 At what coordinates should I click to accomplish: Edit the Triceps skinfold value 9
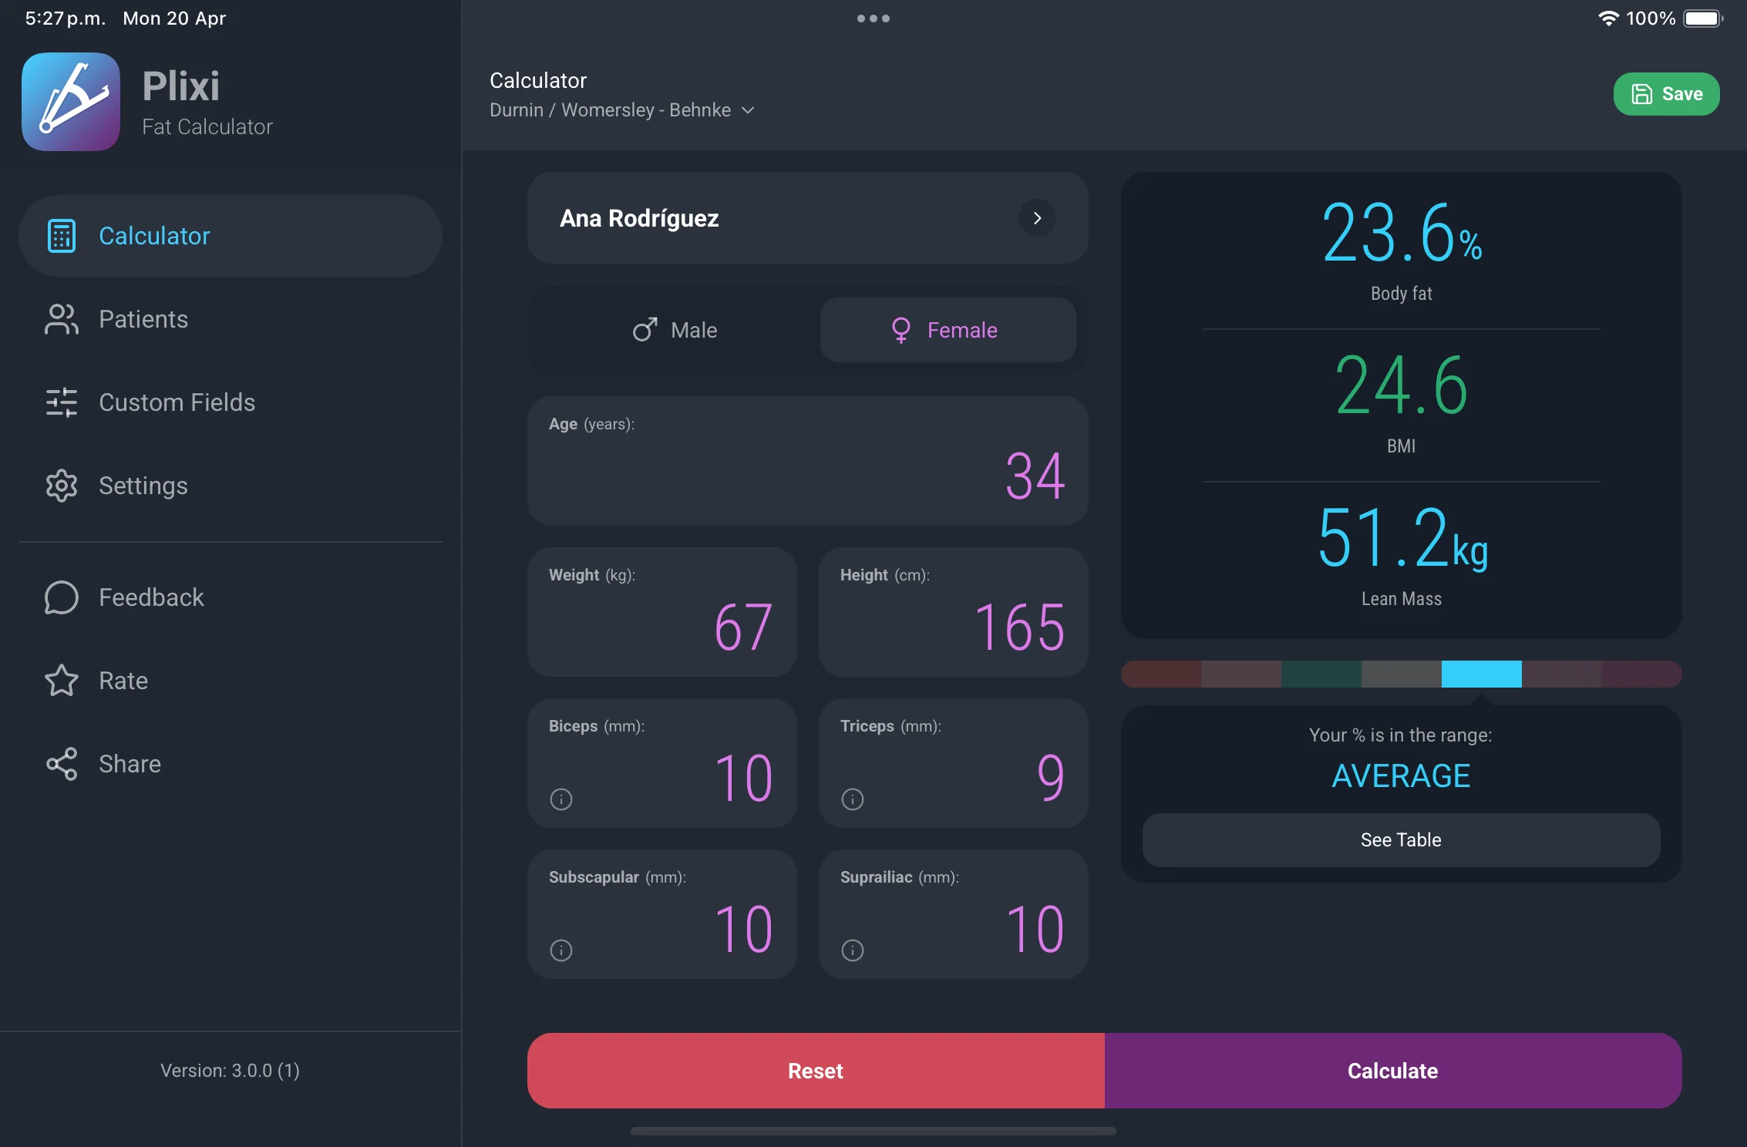pyautogui.click(x=953, y=763)
